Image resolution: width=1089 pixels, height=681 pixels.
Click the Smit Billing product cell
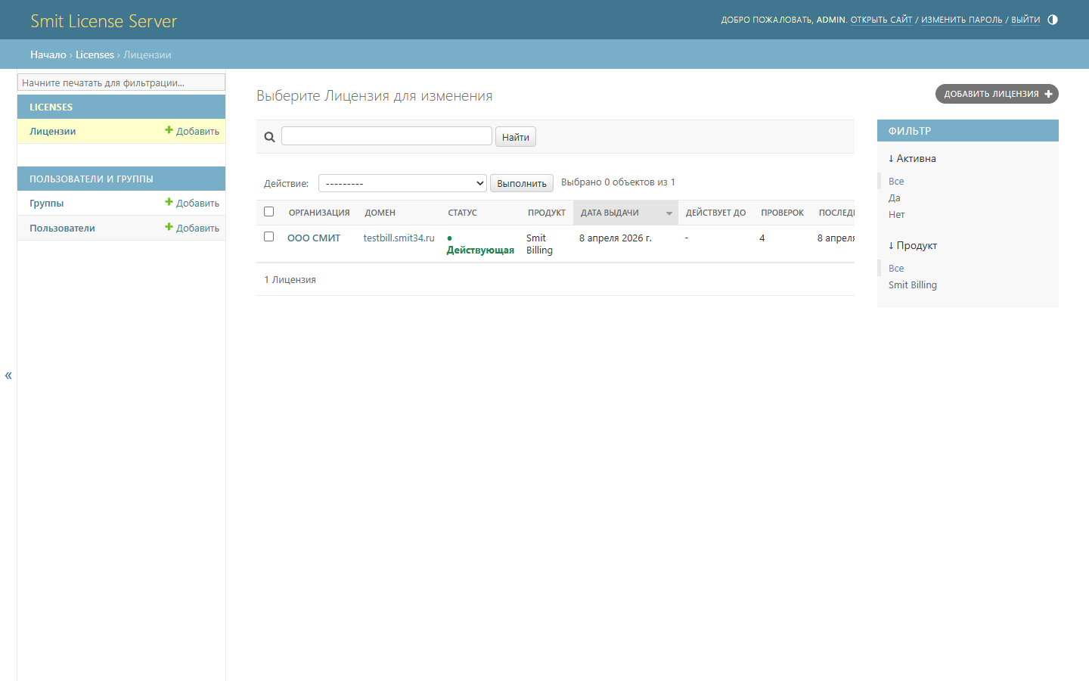[539, 244]
